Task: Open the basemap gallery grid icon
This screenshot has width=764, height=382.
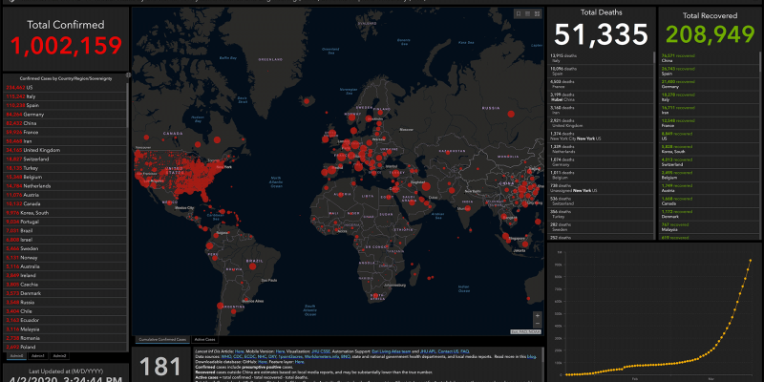Action: click(536, 14)
